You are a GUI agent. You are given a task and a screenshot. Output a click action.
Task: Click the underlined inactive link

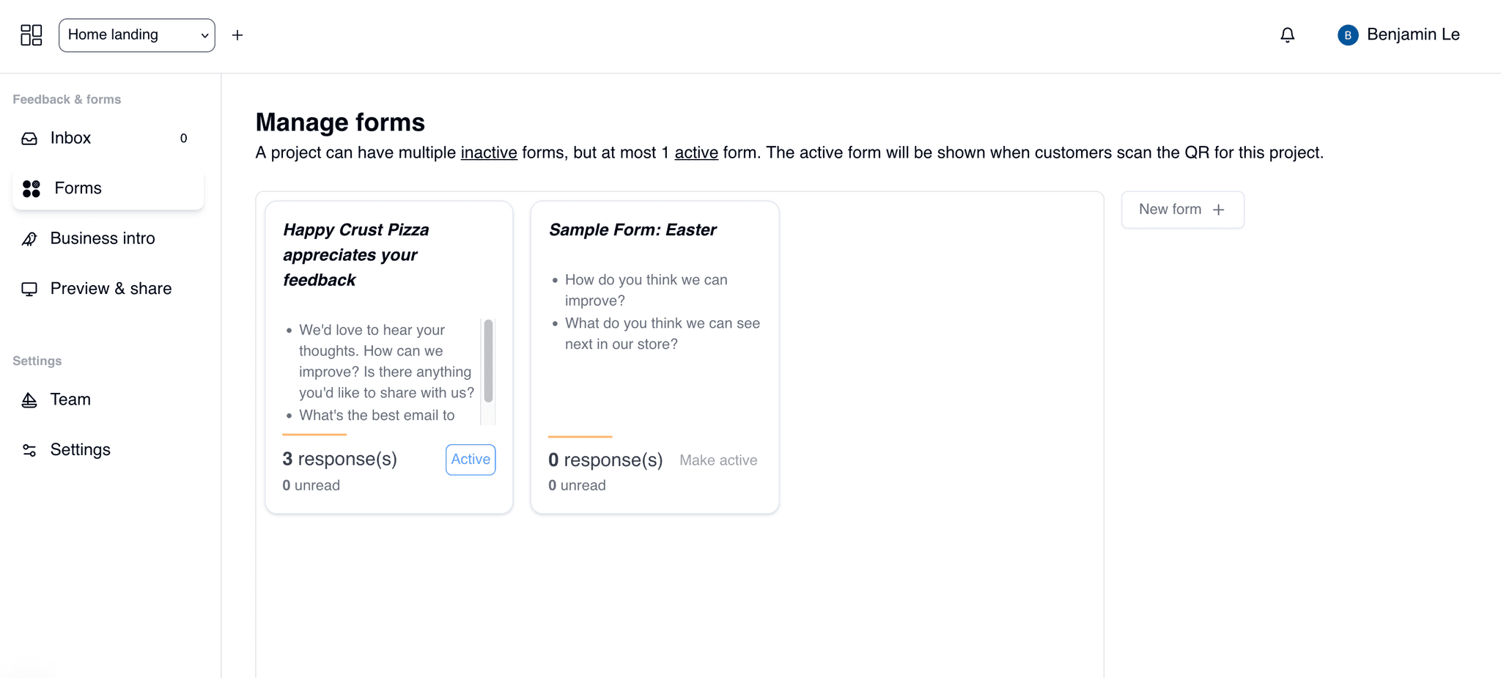point(489,152)
